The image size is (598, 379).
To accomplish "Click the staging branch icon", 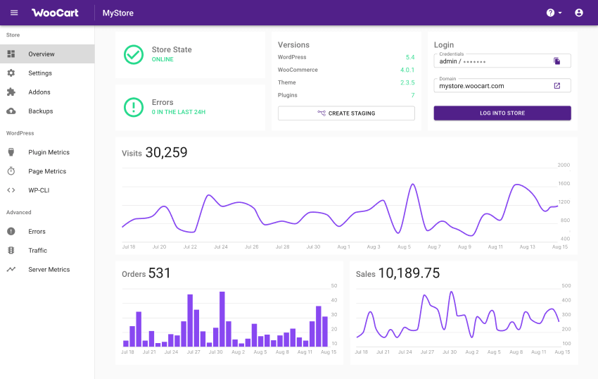I will [x=322, y=113].
